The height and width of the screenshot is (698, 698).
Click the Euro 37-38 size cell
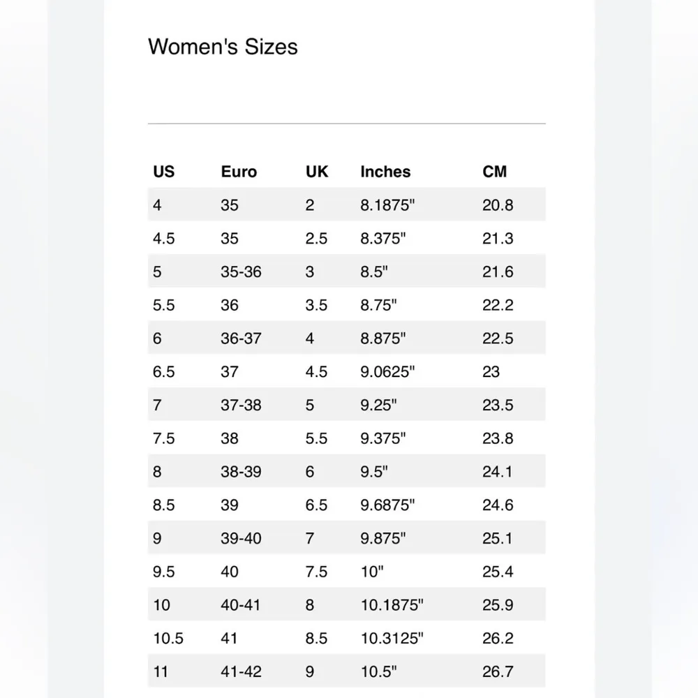(x=241, y=405)
